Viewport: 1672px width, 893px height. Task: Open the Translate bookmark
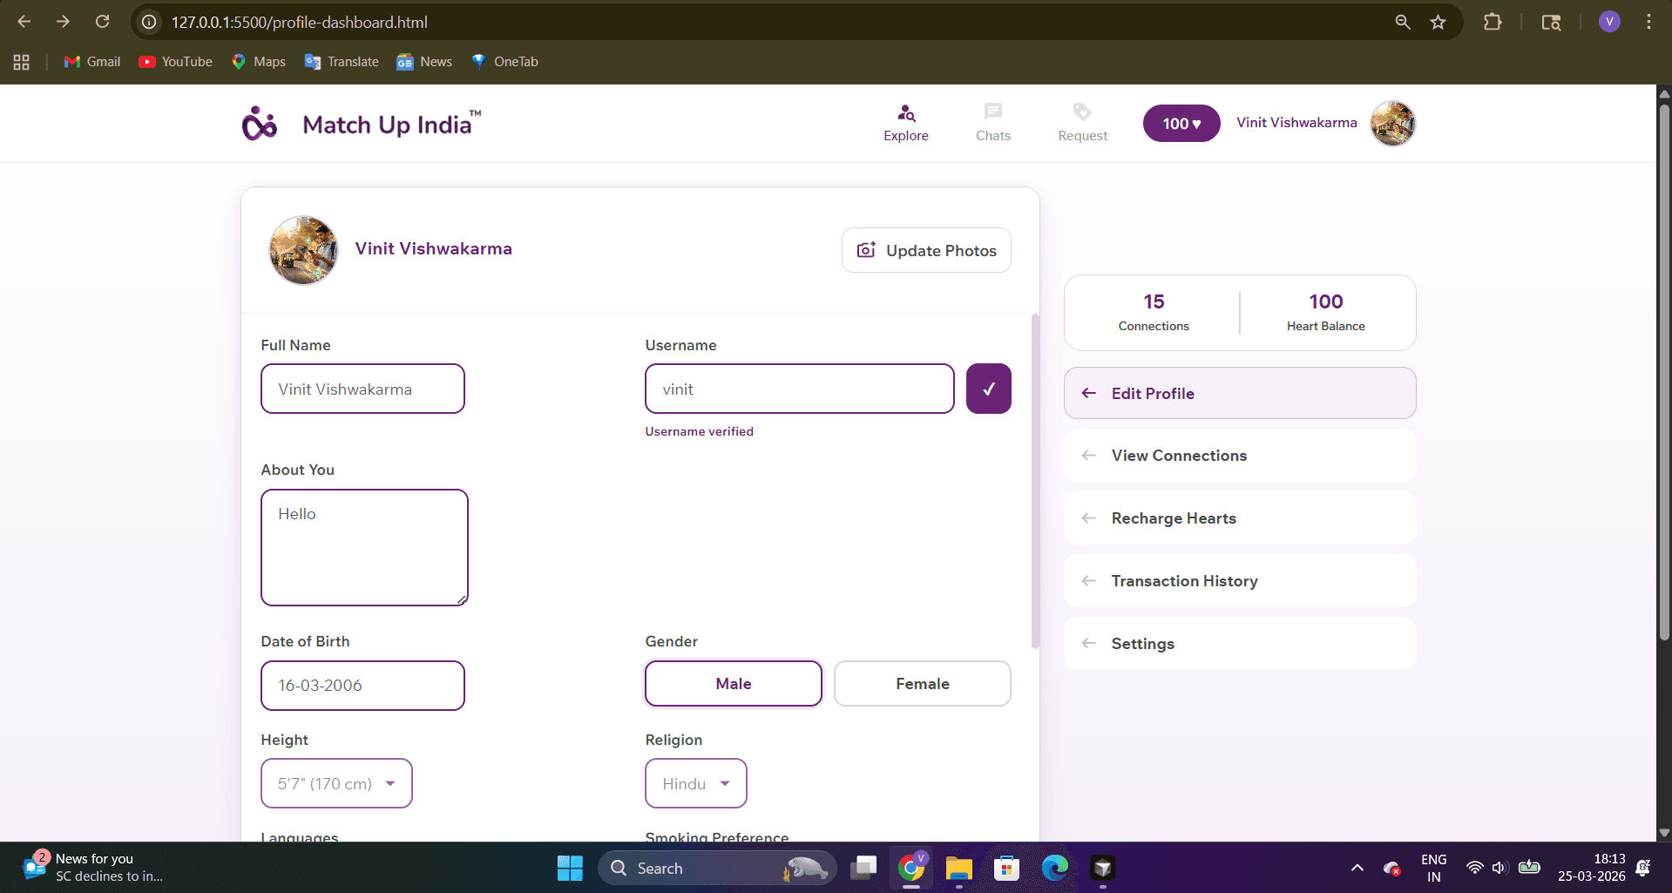pyautogui.click(x=342, y=62)
